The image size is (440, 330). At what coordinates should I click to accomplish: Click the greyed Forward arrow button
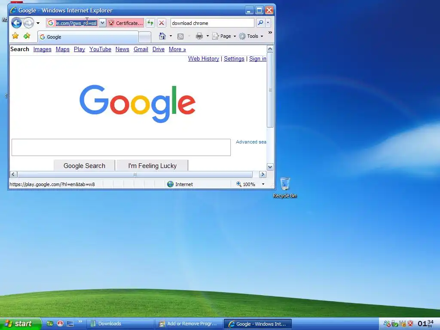coord(28,23)
